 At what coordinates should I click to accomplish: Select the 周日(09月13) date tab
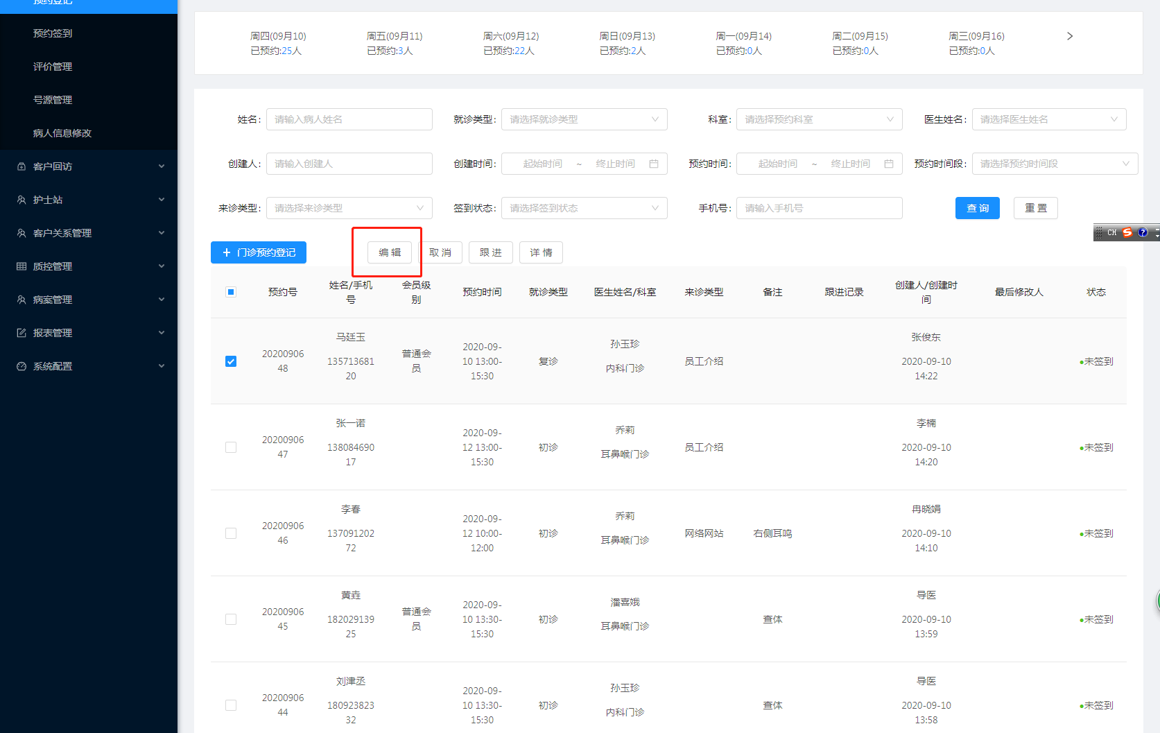627,43
